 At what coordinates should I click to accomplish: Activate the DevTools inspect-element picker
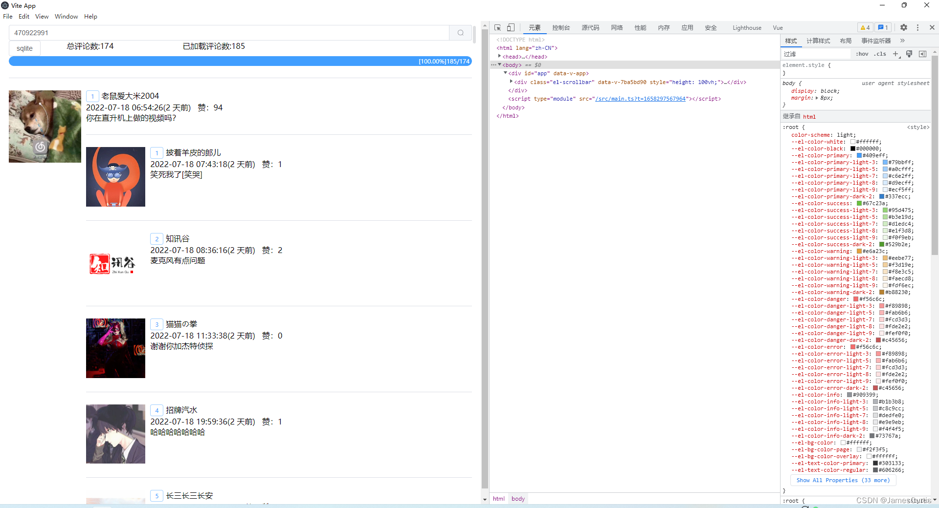(x=497, y=28)
